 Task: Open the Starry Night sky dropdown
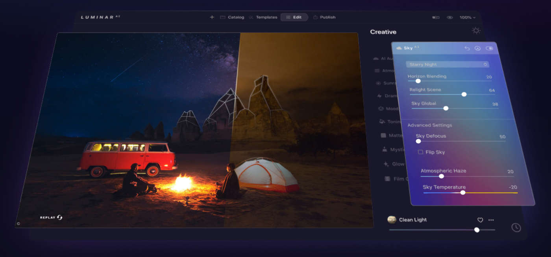[447, 64]
